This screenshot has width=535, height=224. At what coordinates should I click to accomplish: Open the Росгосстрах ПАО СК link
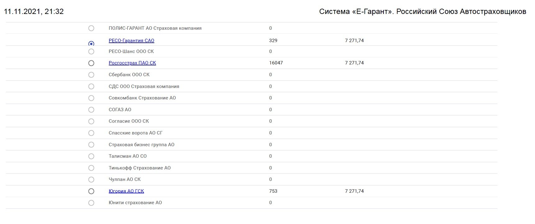tap(132, 63)
